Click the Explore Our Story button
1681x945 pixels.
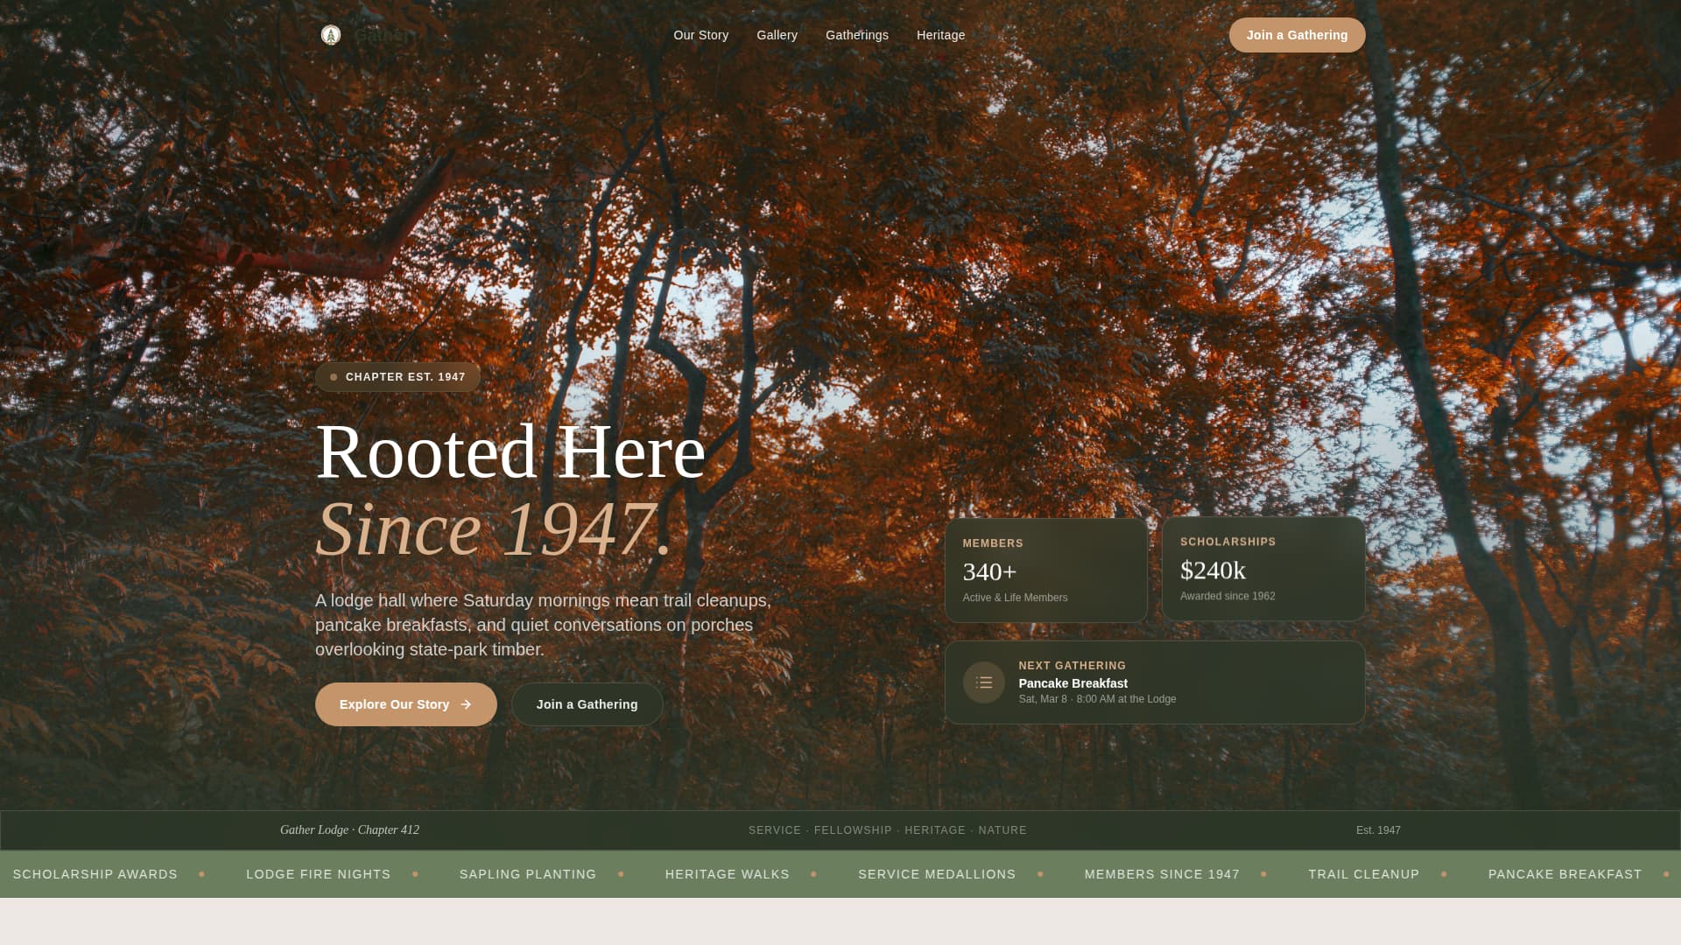coord(405,703)
